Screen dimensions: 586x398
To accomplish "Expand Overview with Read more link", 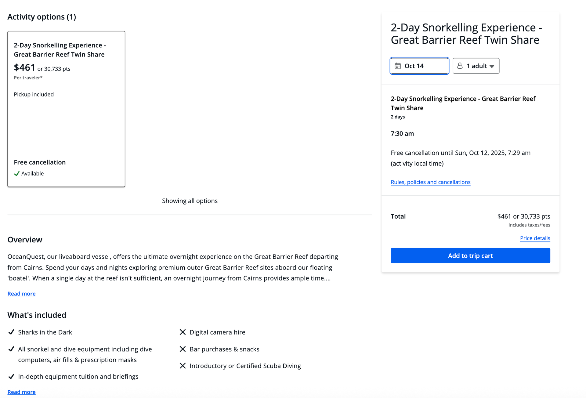I will (x=21, y=294).
